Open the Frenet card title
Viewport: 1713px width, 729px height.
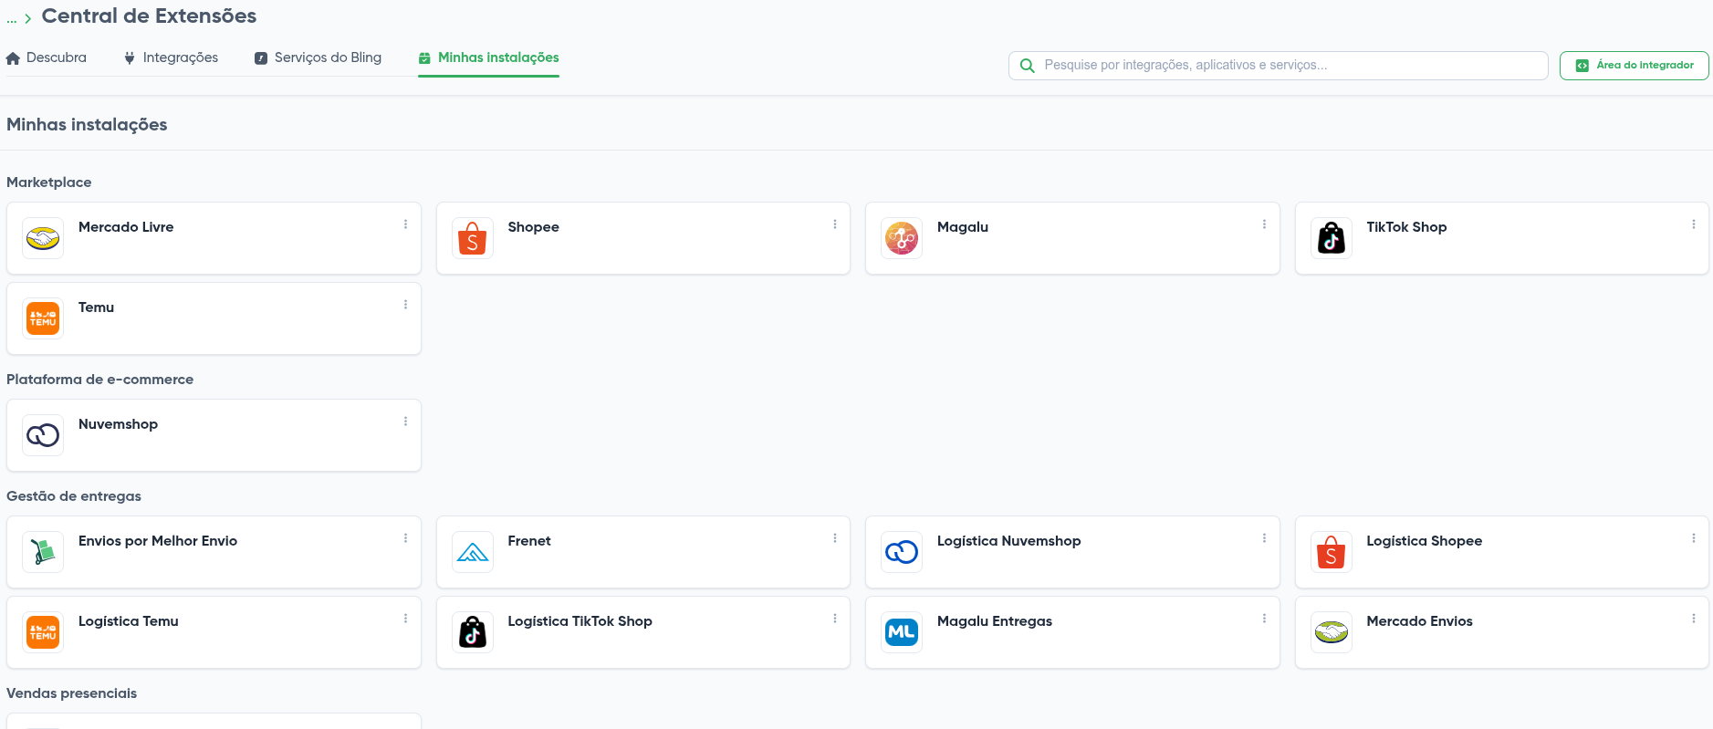(529, 541)
